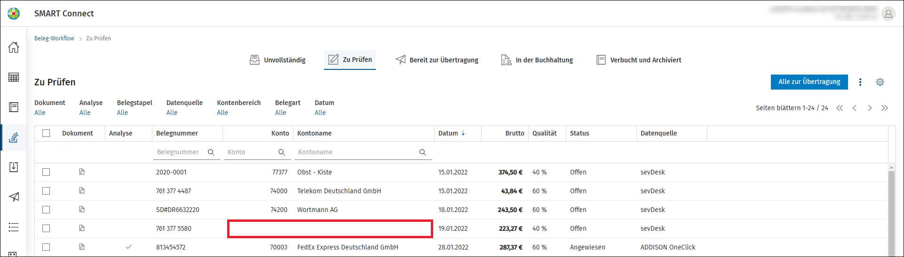Viewport: 904px width, 257px height.
Task: Open document icon for 761 377 4487
Action: pyautogui.click(x=82, y=191)
